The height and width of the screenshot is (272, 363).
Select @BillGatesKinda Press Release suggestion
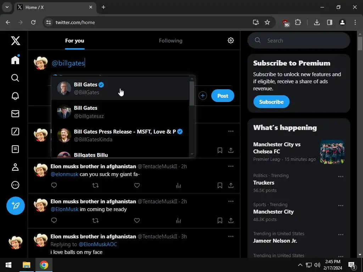coord(120,135)
